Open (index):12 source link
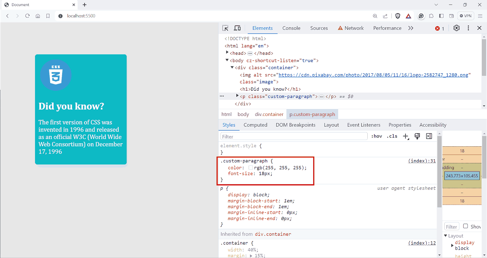The image size is (487, 258). click(422, 243)
